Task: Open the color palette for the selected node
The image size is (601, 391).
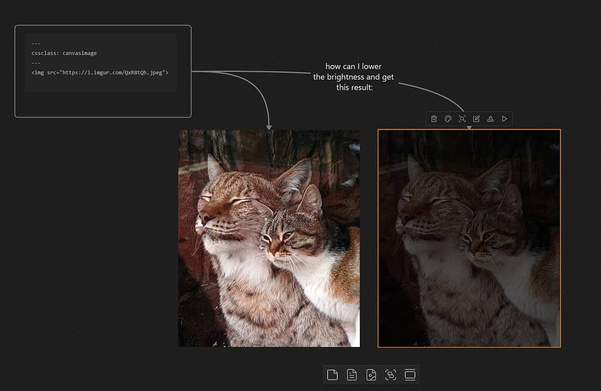Action: pos(448,118)
